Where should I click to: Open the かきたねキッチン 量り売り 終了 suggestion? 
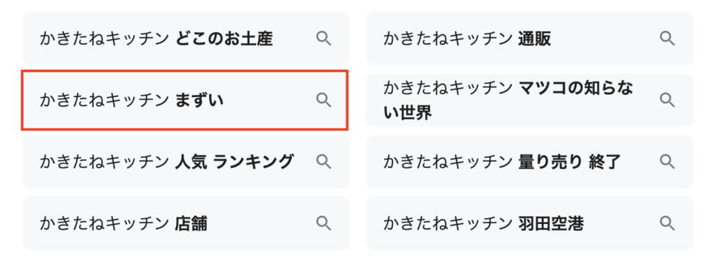pos(530,161)
